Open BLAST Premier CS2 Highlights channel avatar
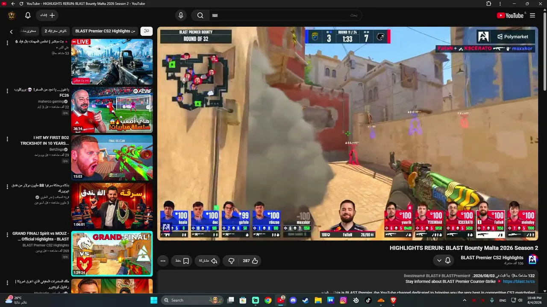547x307 pixels. tap(532, 259)
